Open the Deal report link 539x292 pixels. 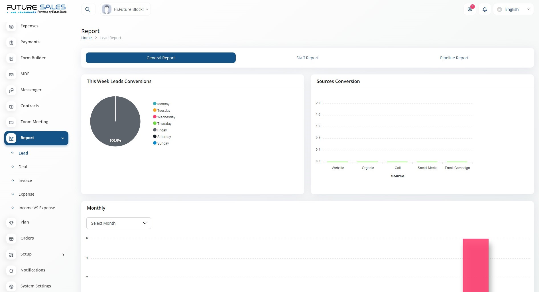point(23,167)
